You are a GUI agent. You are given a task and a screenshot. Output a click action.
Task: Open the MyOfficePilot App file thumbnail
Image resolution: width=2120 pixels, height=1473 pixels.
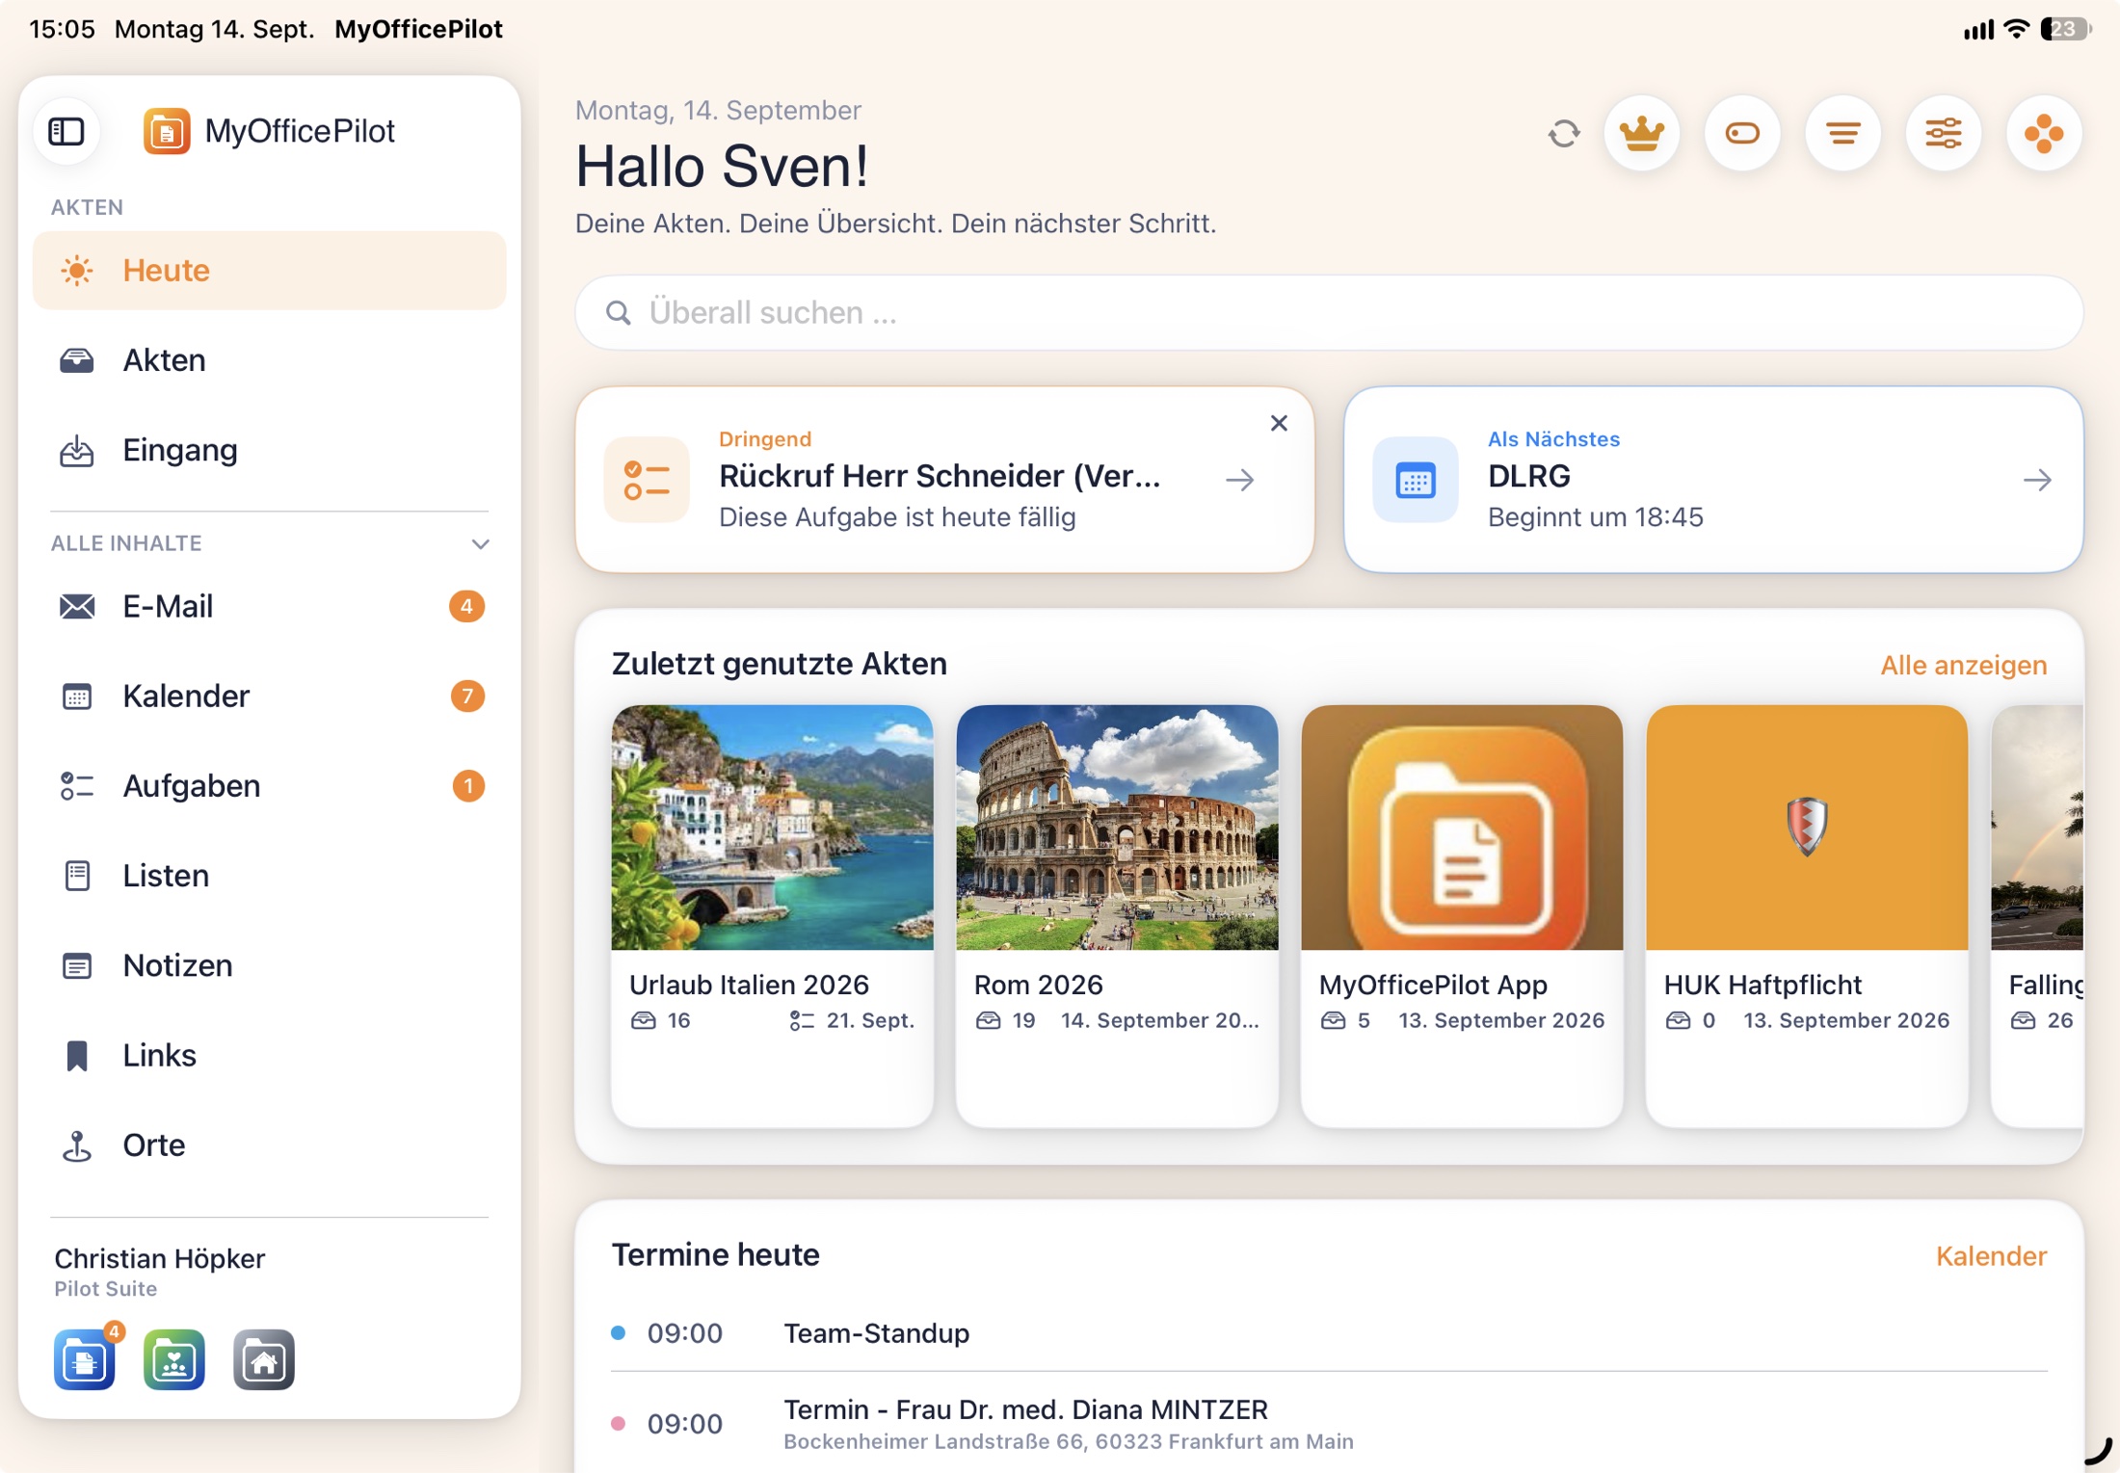[1463, 828]
